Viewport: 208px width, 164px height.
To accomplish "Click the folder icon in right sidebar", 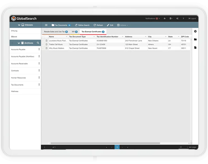I will pyautogui.click(x=195, y=39).
